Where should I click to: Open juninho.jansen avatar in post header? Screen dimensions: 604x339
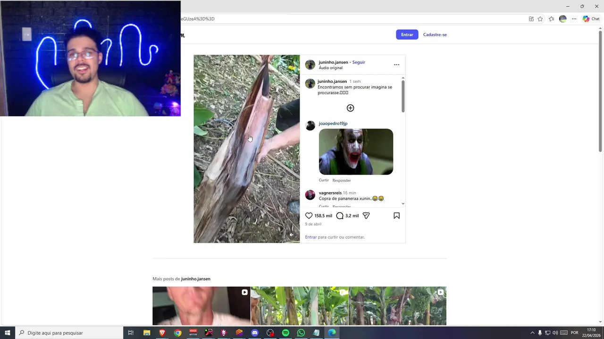(310, 65)
